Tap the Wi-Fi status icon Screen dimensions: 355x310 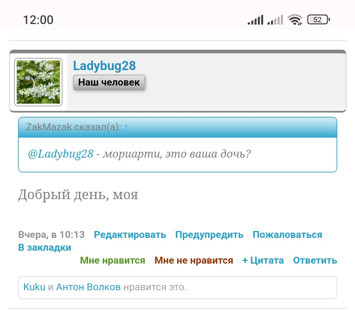click(x=295, y=19)
